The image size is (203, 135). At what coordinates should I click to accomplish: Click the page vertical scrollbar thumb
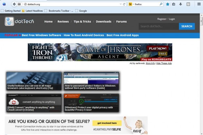point(201,21)
